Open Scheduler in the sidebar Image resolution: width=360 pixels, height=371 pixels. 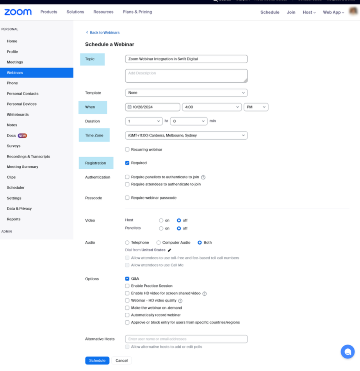tap(16, 188)
